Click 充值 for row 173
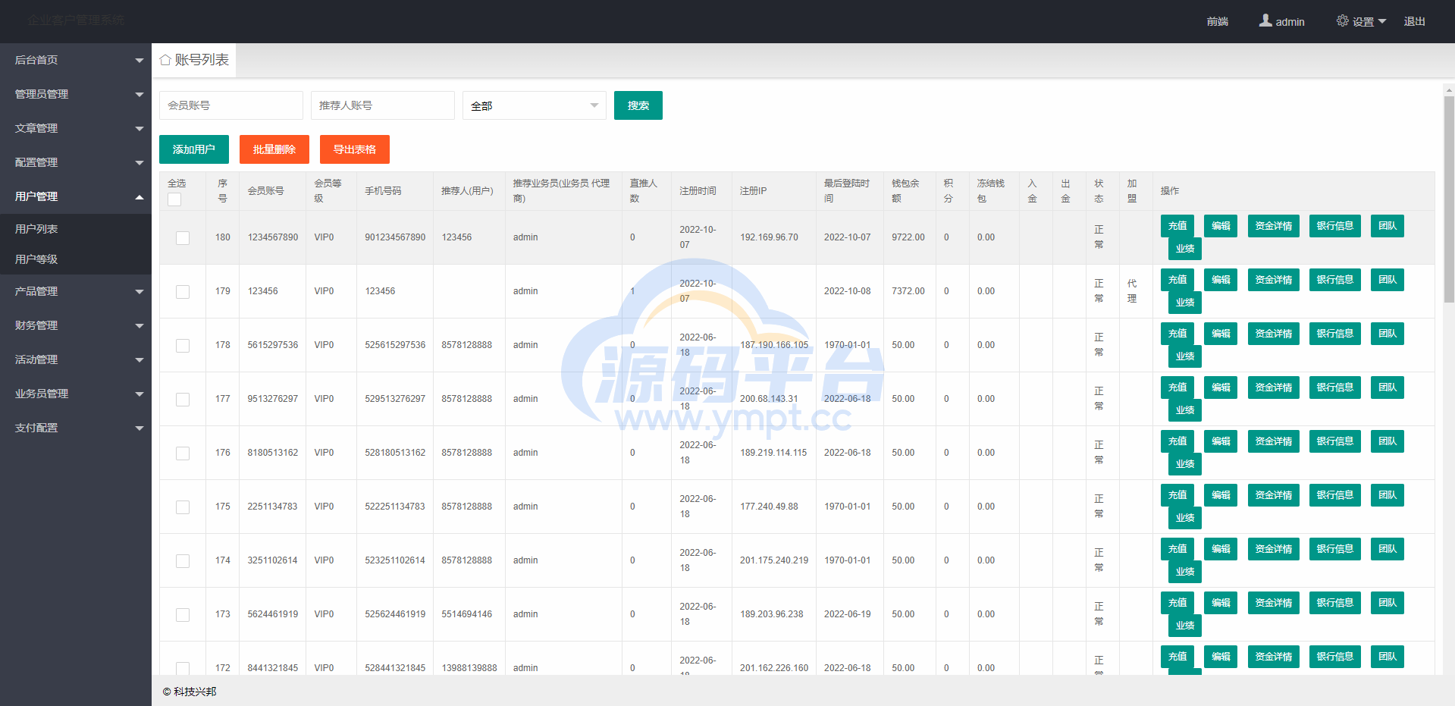The width and height of the screenshot is (1455, 706). point(1177,603)
